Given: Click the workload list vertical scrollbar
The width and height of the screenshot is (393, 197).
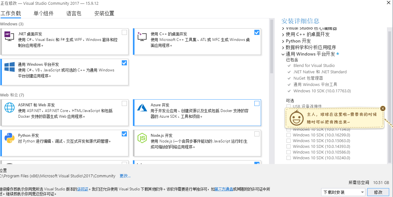Looking at the screenshot, I should (x=272, y=48).
